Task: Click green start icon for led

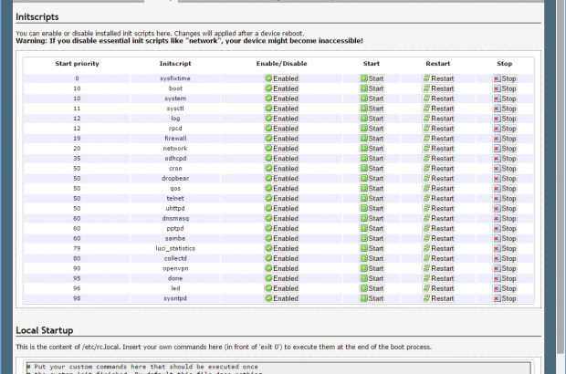Action: [364, 288]
